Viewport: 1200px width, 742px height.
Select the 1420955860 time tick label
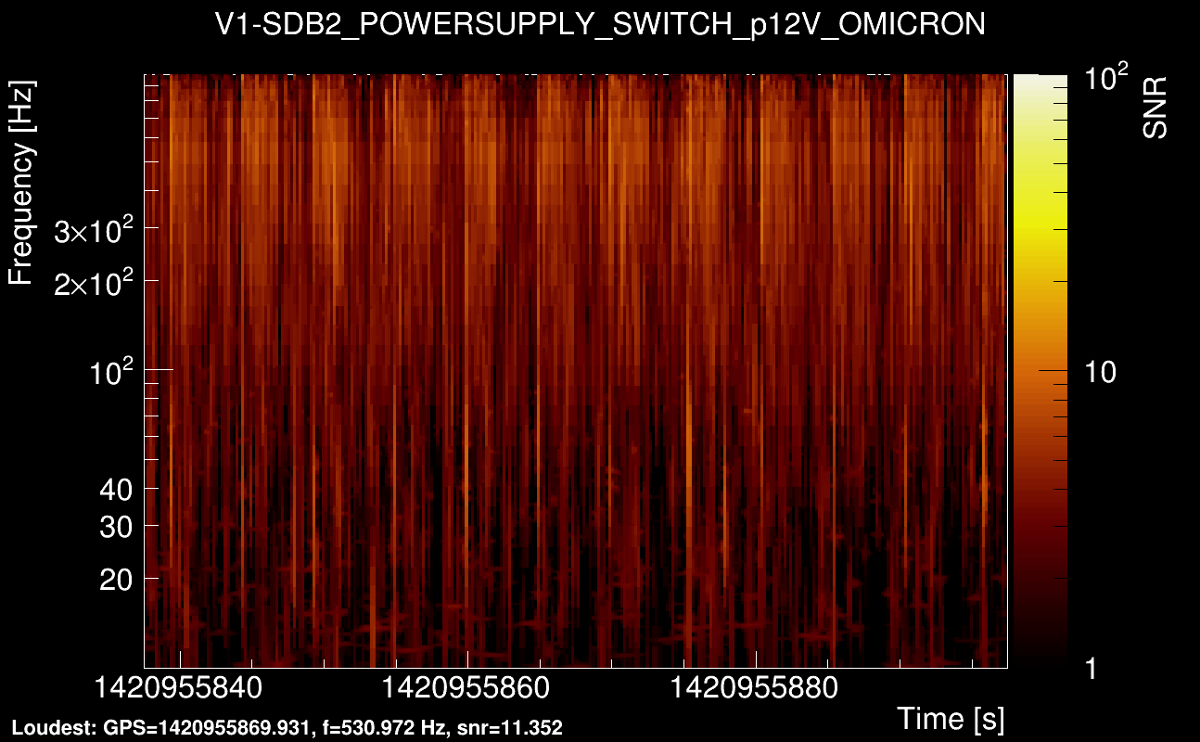(467, 689)
